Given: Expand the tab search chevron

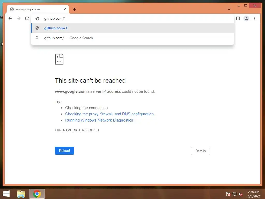Looking at the screenshot, I should pyautogui.click(x=229, y=9).
